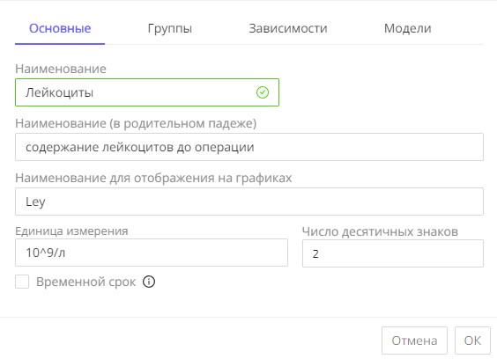Click the Наименование field containing Лейкоциты
Image resolution: width=497 pixels, height=359 pixels.
[147, 92]
